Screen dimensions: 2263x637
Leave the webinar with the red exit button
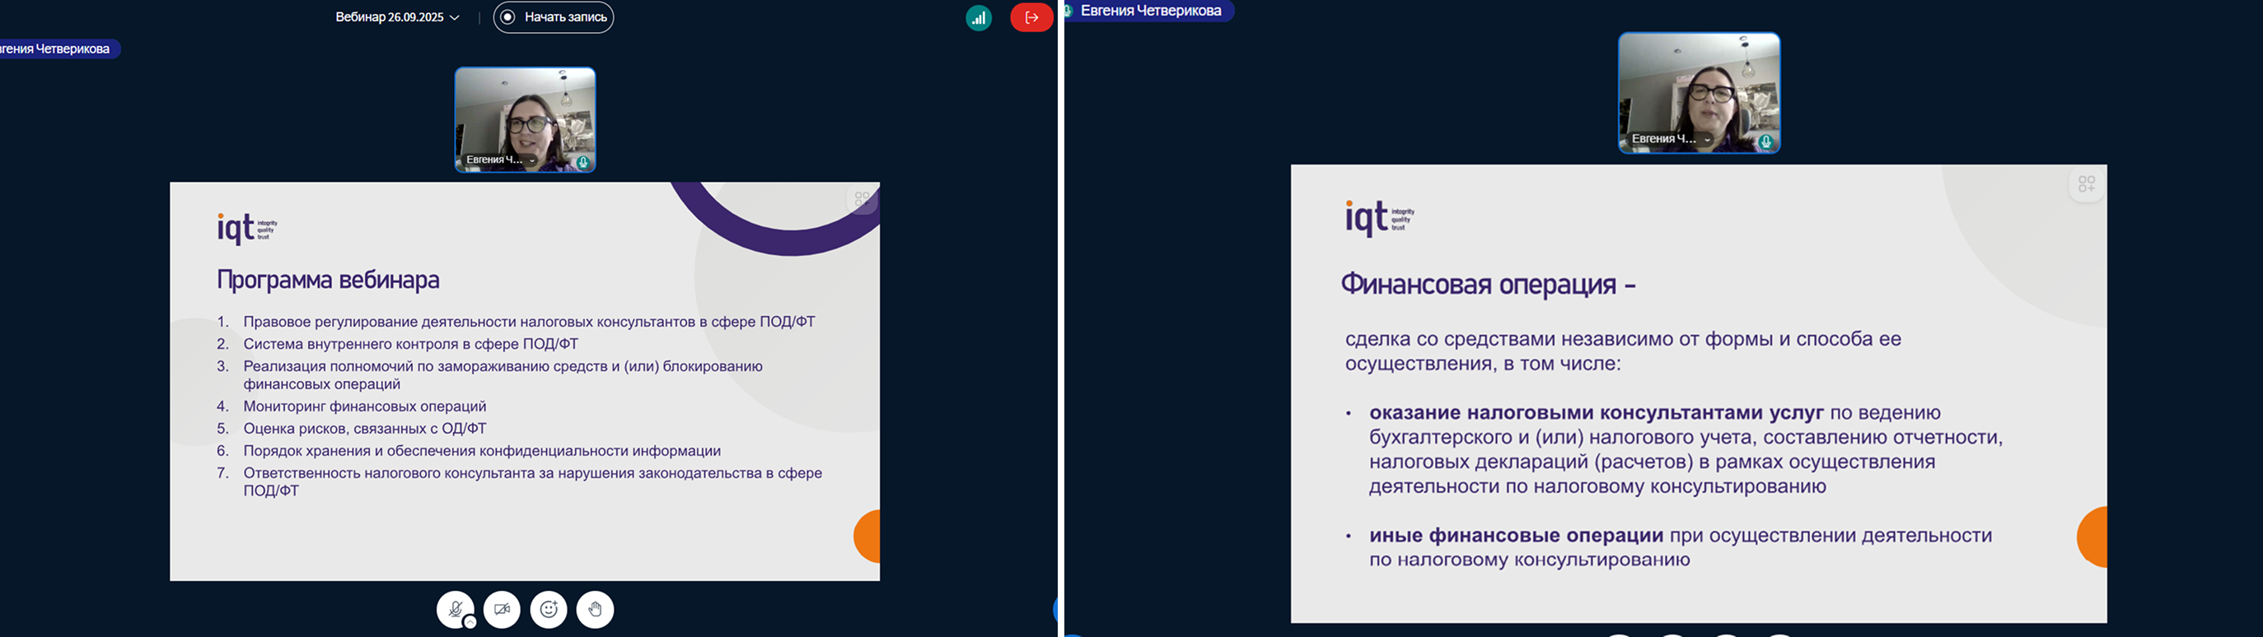point(1031,17)
